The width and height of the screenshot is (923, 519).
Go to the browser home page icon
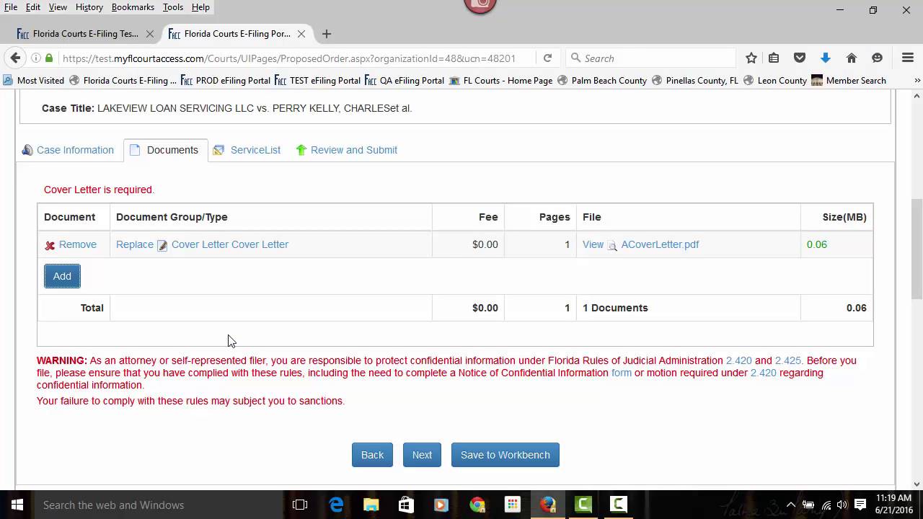852,58
